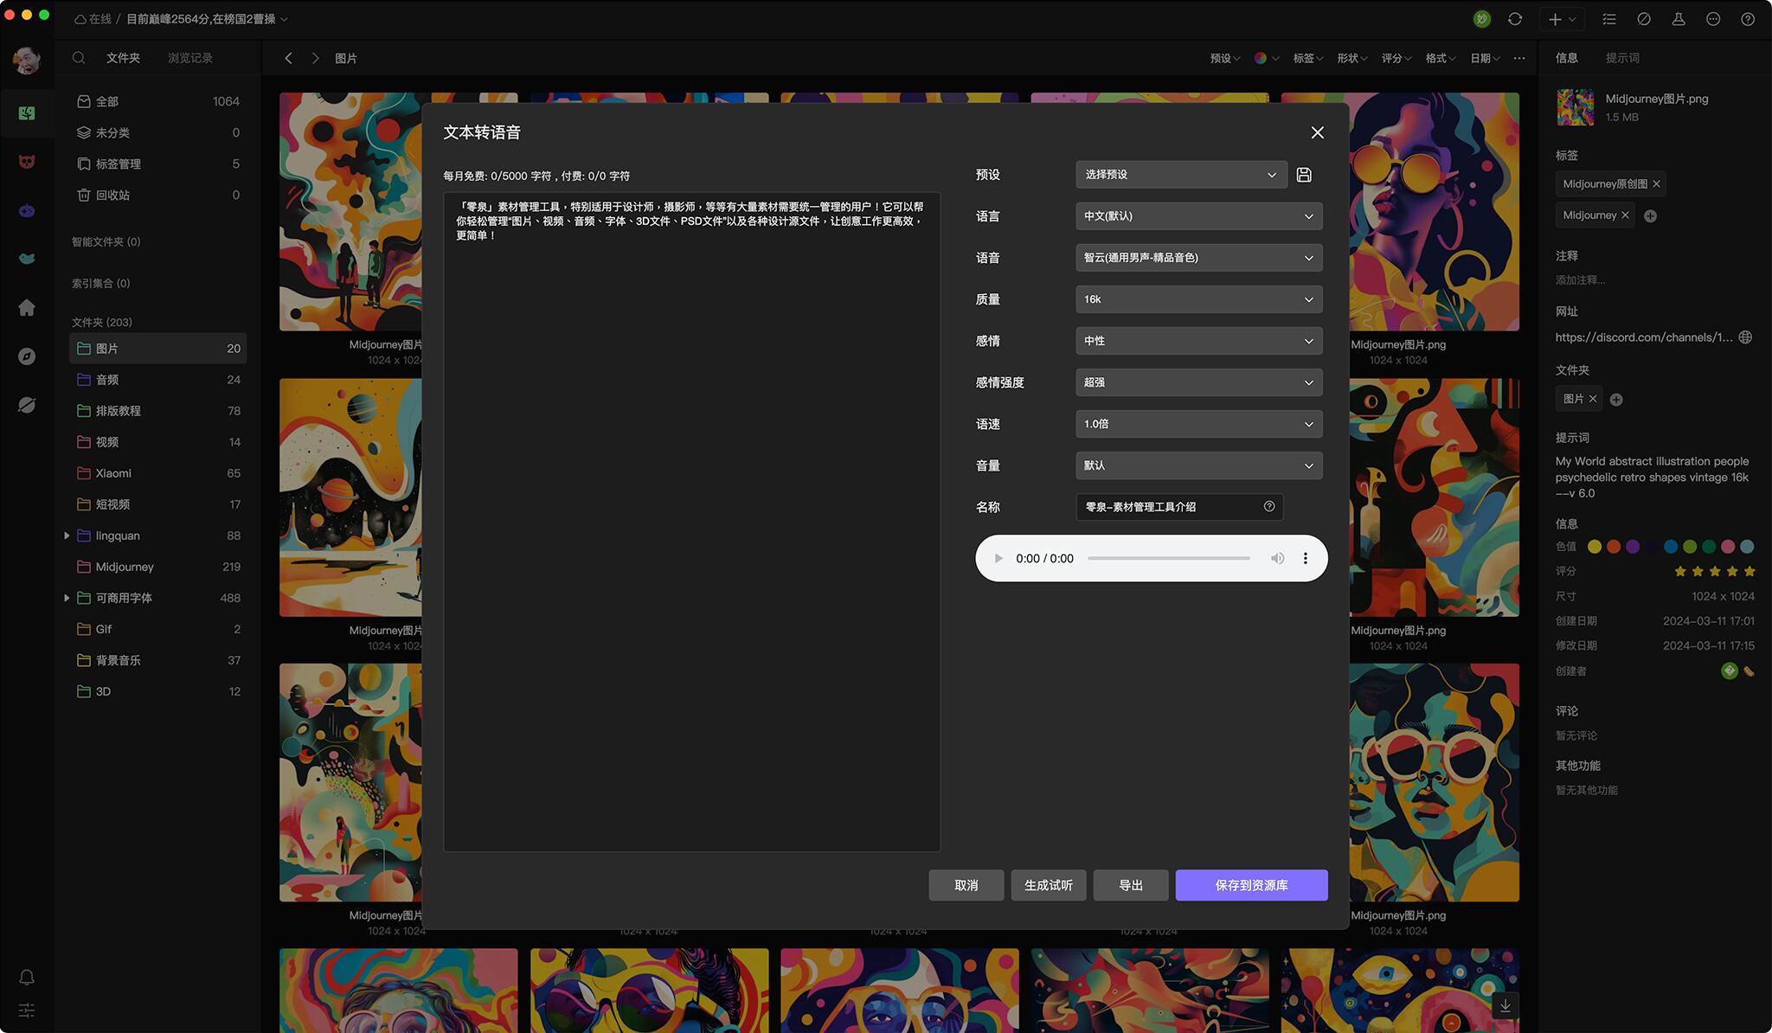Switch to the 浏览记录 tab

pyautogui.click(x=189, y=58)
